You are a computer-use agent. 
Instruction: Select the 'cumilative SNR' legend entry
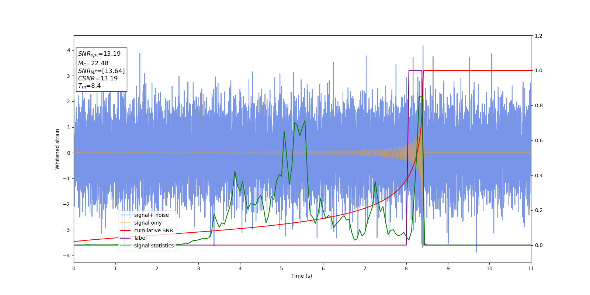(x=146, y=230)
